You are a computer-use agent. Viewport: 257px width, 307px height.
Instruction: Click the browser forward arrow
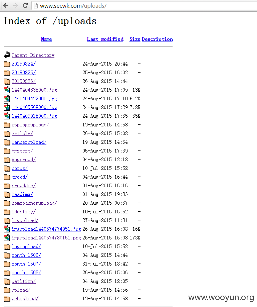(x=15, y=5)
